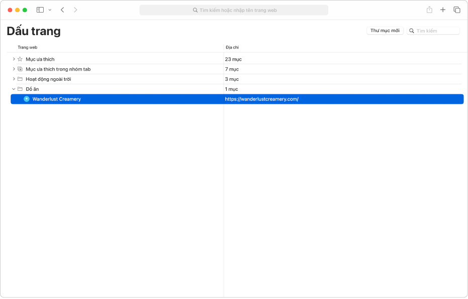Select the 'Wanderlust Creamery' bookmark
The image size is (468, 299).
tap(237, 99)
